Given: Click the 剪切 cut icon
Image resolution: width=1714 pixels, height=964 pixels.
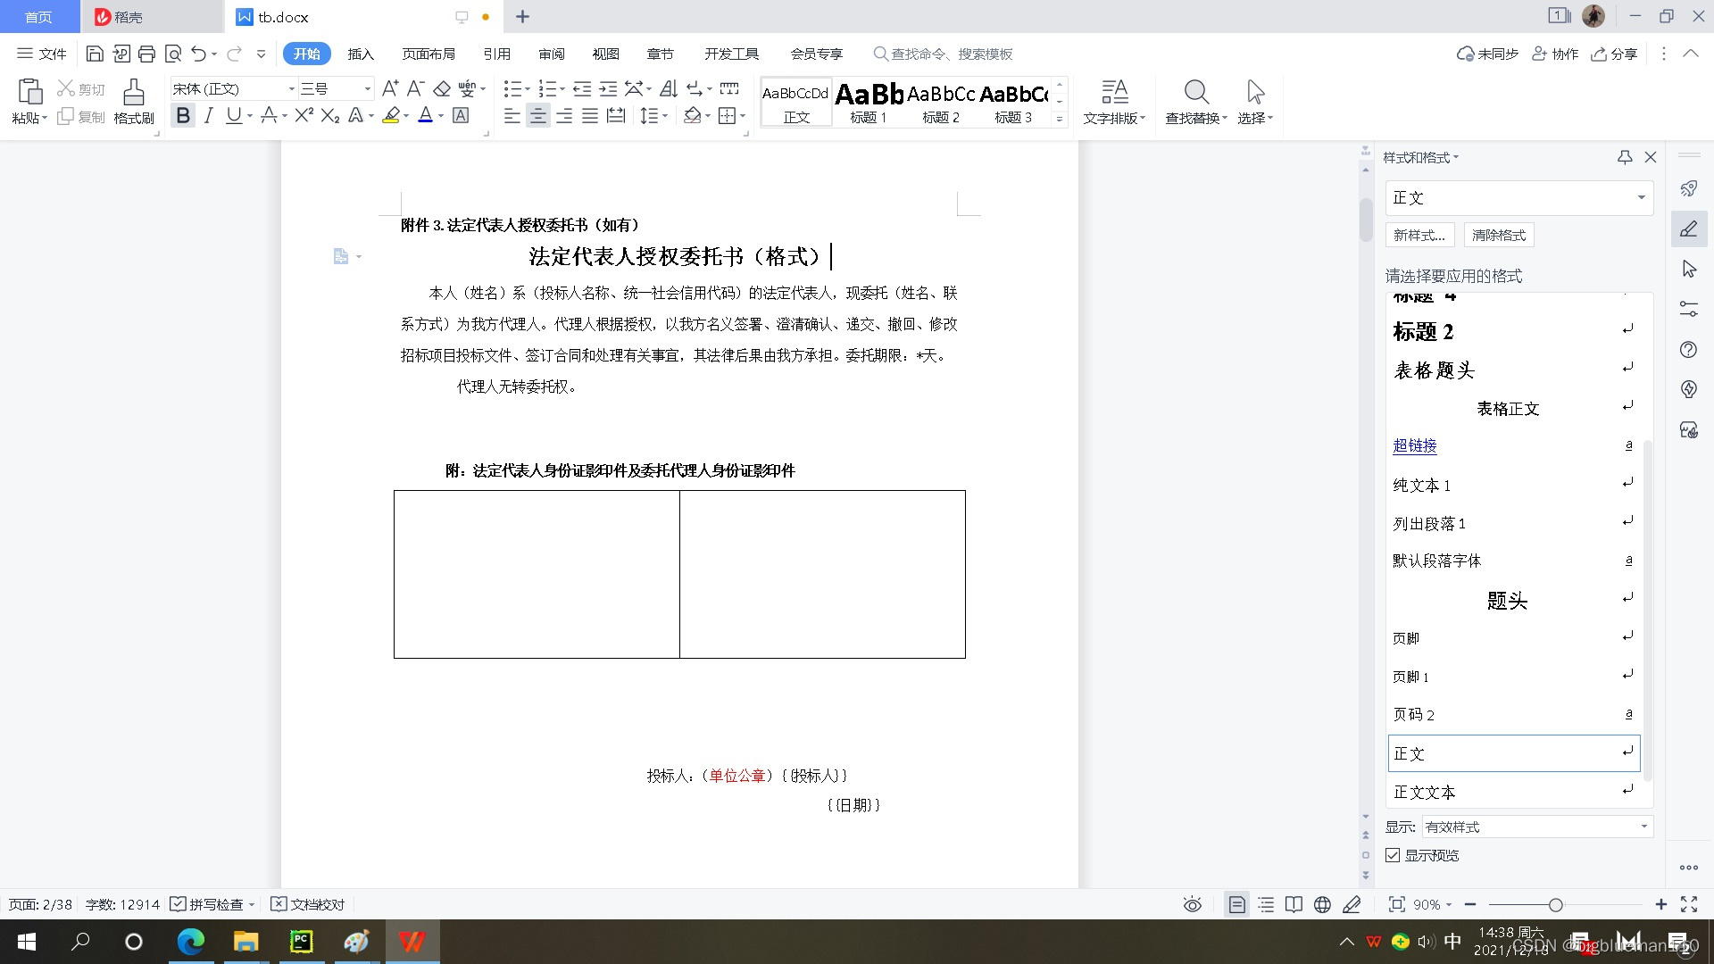Looking at the screenshot, I should (x=80, y=88).
